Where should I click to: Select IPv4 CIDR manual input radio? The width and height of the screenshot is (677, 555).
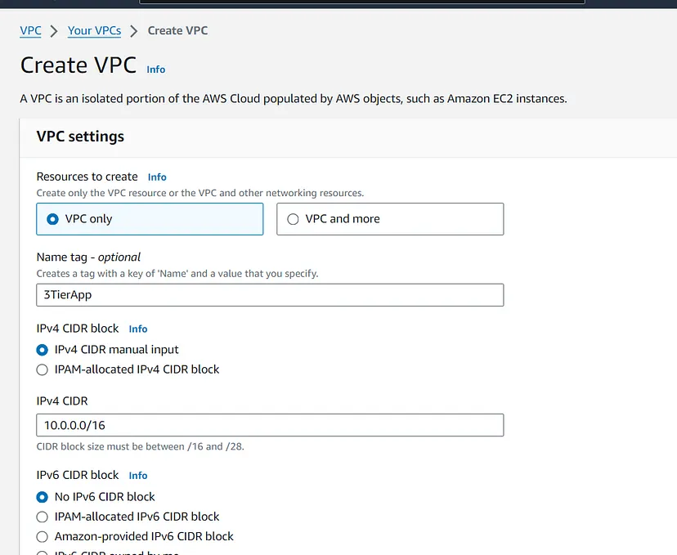click(43, 349)
